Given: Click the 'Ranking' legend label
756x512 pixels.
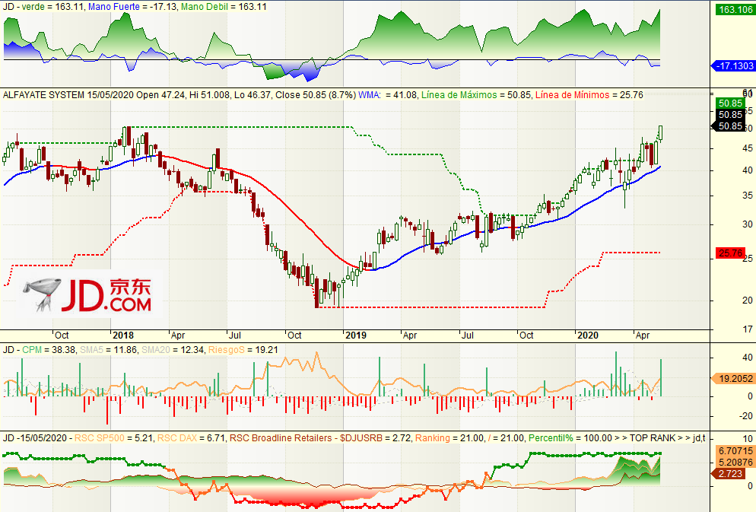Looking at the screenshot, I should tap(433, 437).
